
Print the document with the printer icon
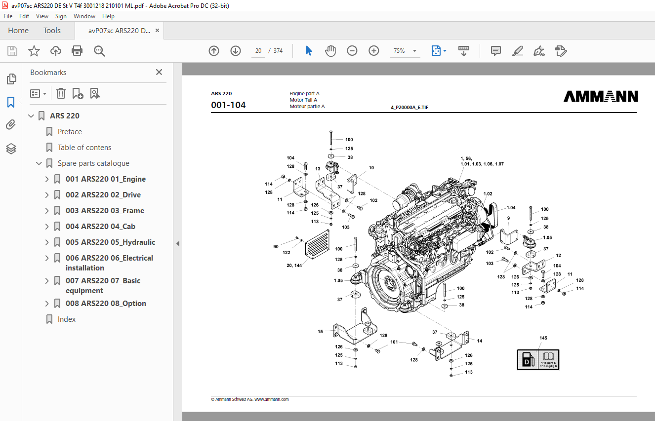coord(77,51)
